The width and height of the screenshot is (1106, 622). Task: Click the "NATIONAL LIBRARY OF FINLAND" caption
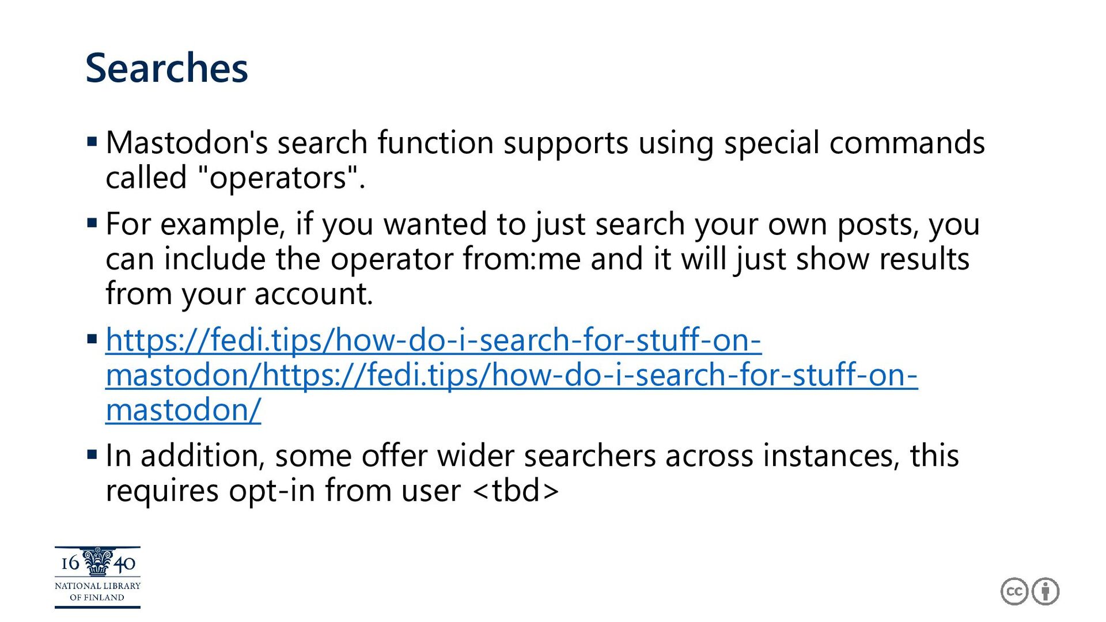click(97, 591)
